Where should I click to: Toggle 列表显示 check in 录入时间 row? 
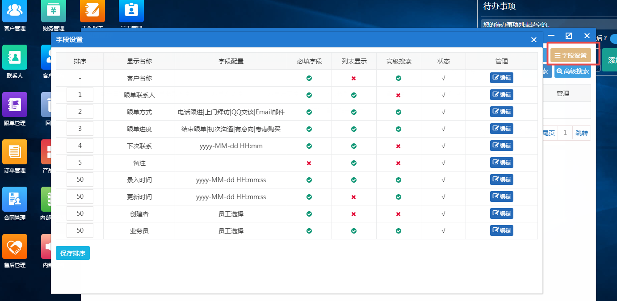pos(354,180)
